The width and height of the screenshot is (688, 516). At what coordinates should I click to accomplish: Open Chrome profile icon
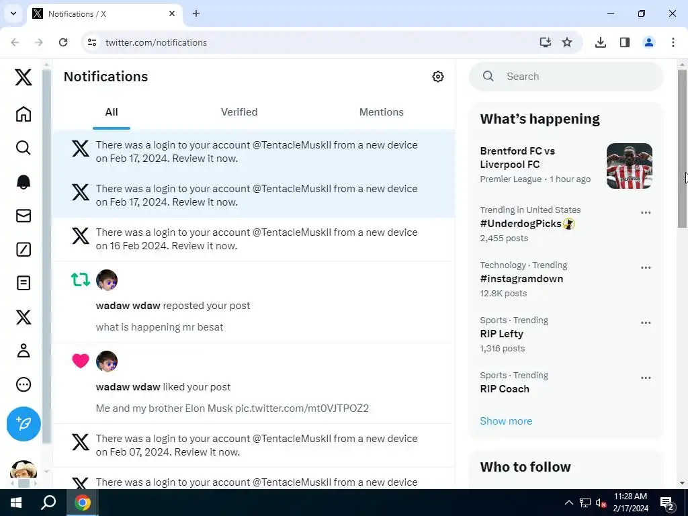649,42
